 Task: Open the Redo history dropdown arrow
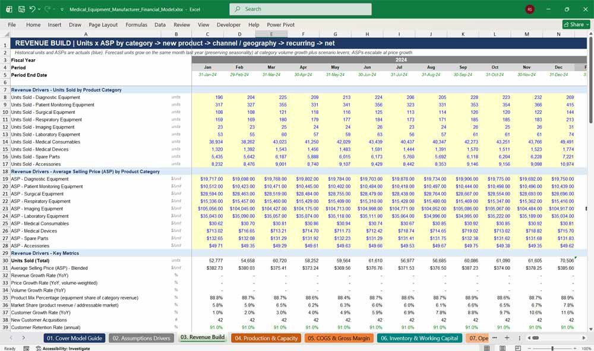click(54, 9)
